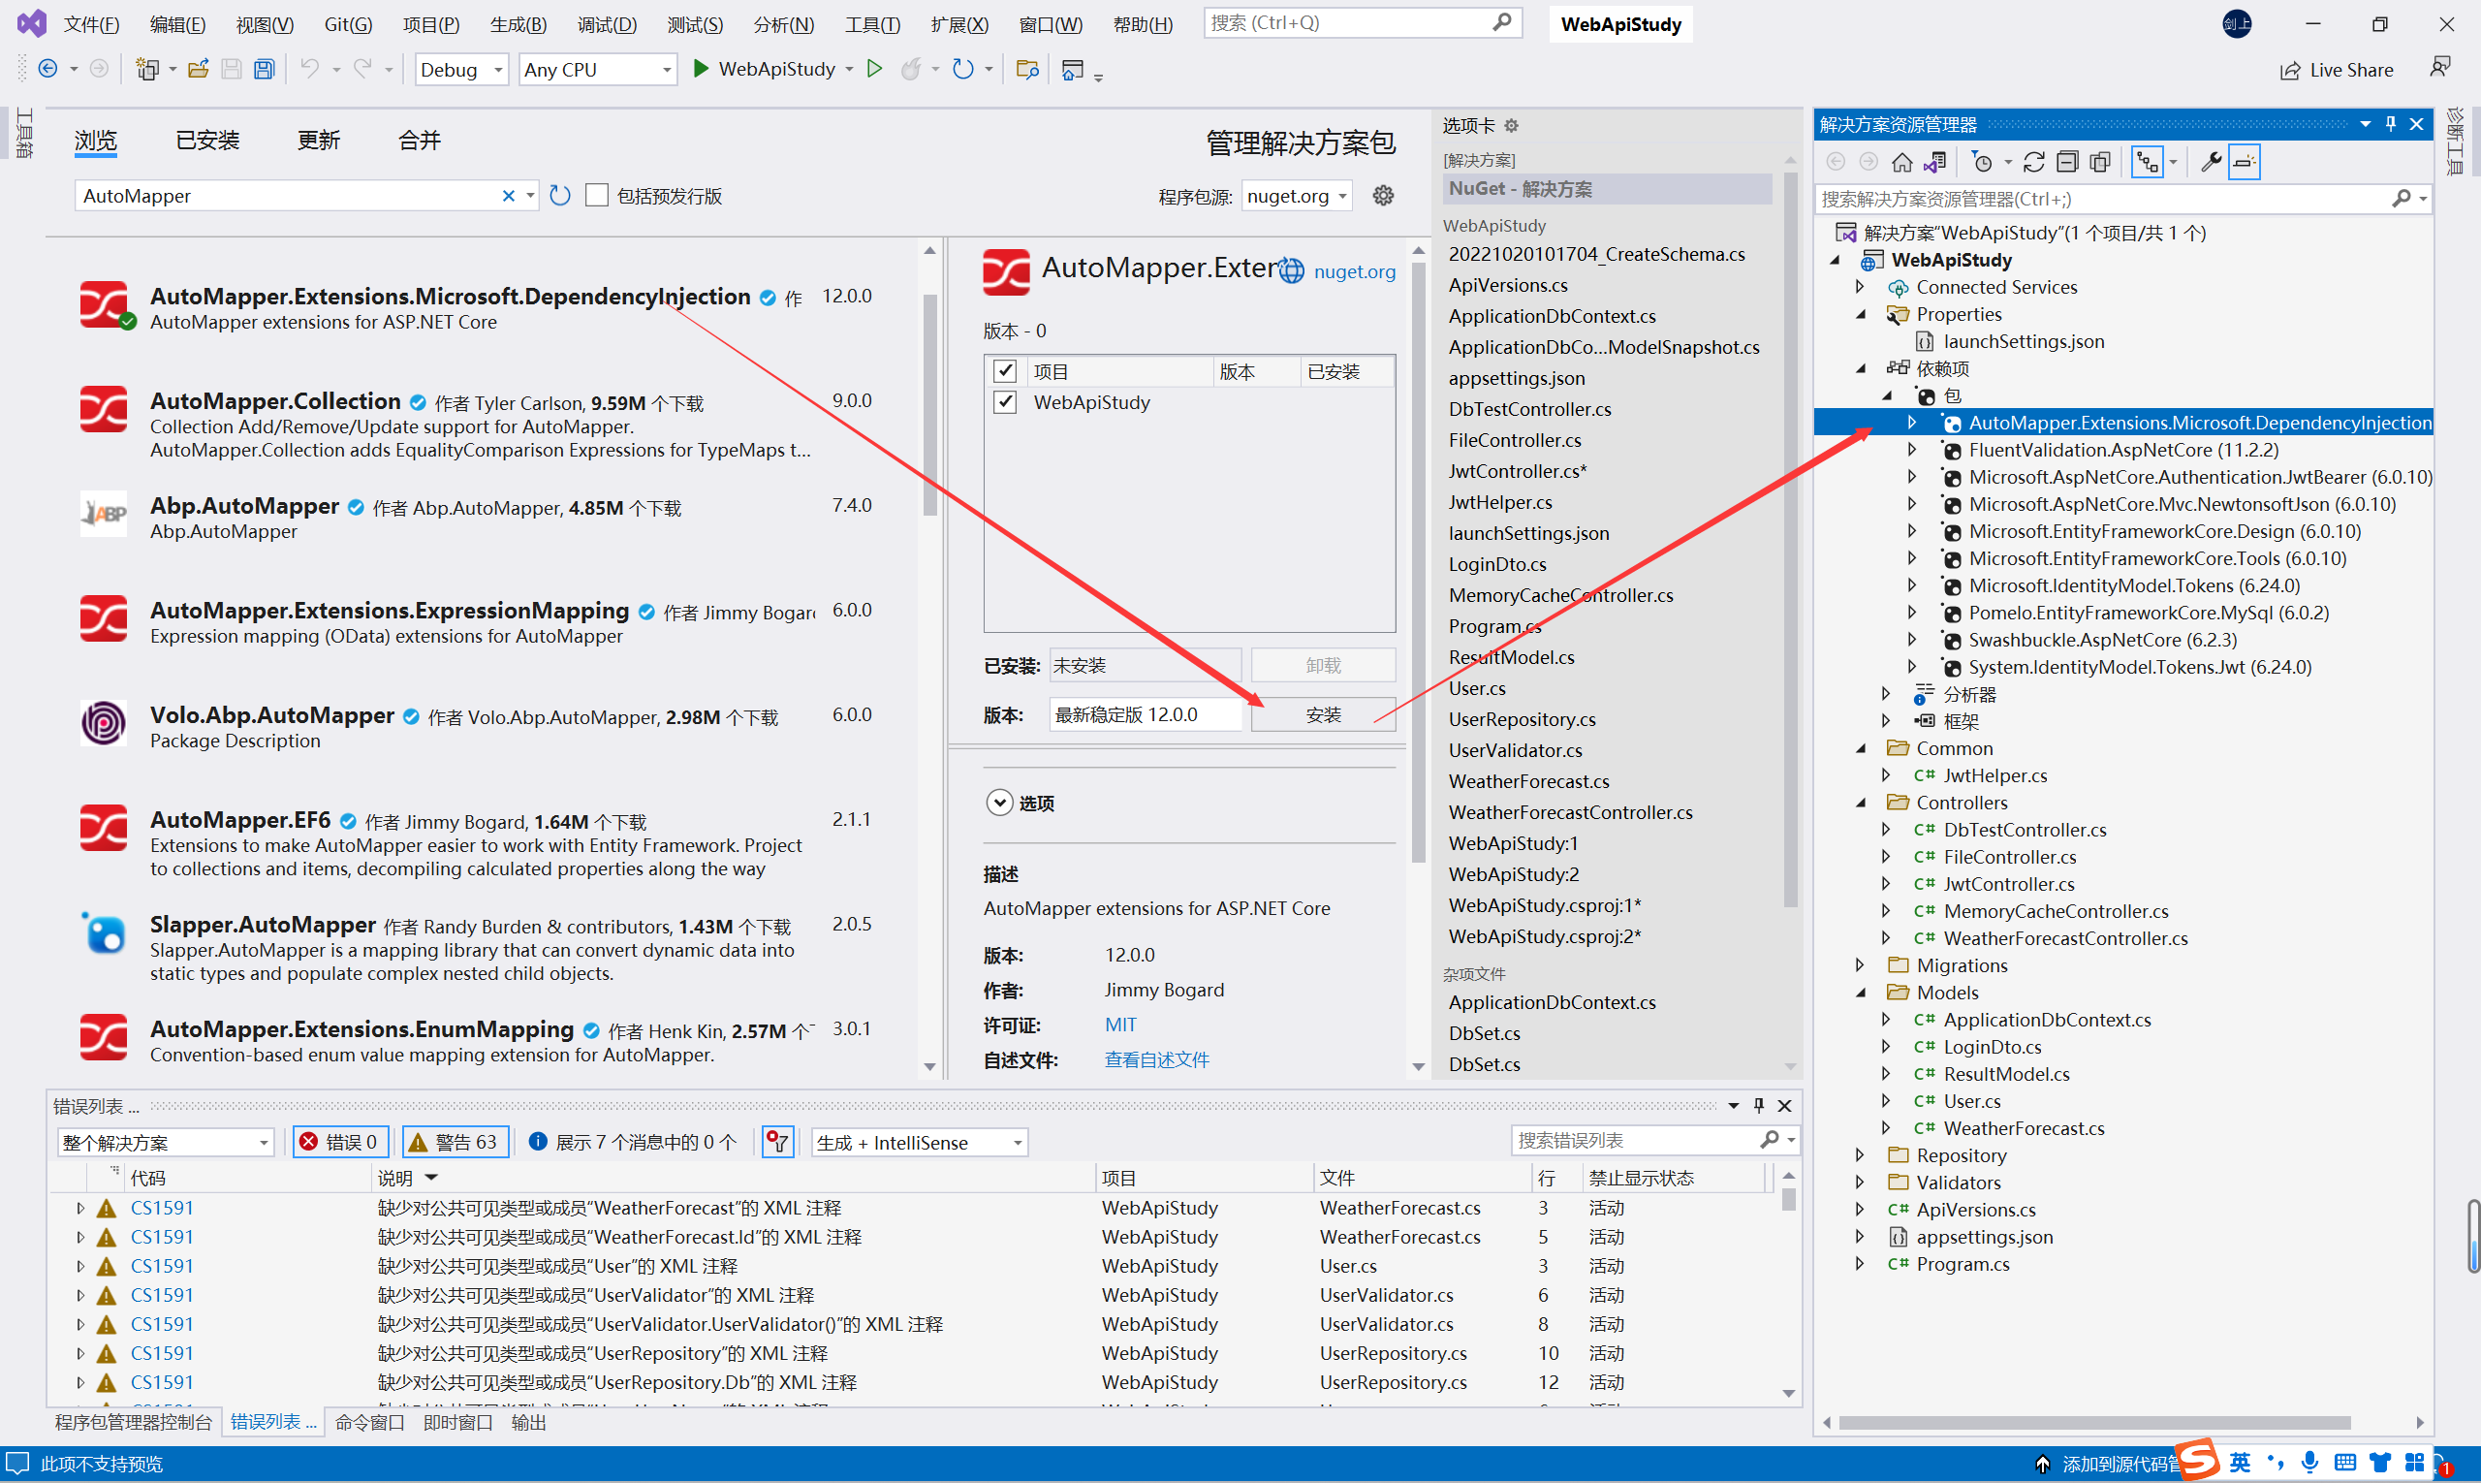Screen dimensions: 2481x1483
Task: Enable the include prerelease checkbox
Action: pos(597,196)
